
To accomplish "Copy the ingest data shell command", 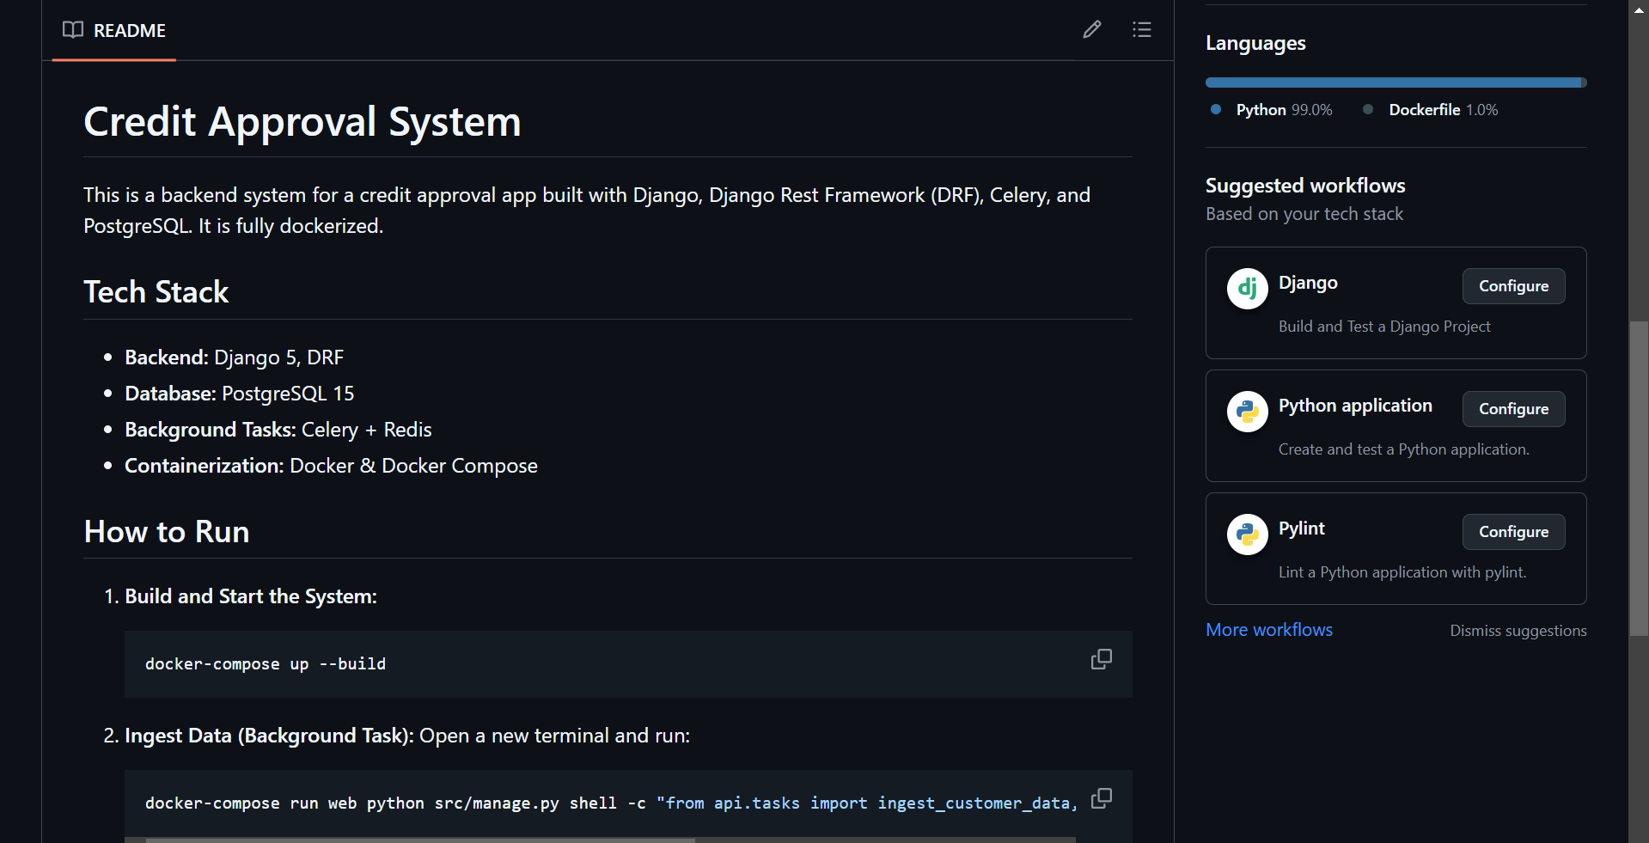I will coord(1101,798).
